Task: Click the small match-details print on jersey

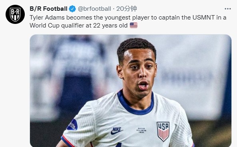Action: 141,130
